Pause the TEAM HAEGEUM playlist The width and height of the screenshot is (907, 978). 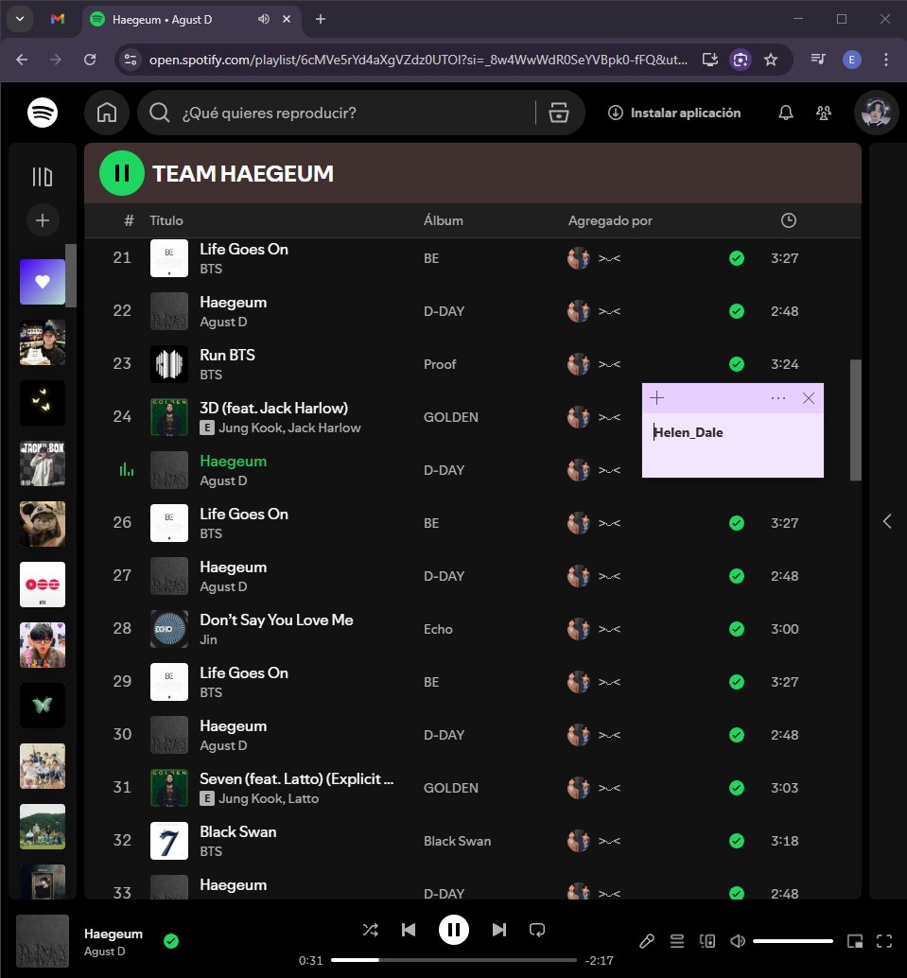(x=122, y=173)
